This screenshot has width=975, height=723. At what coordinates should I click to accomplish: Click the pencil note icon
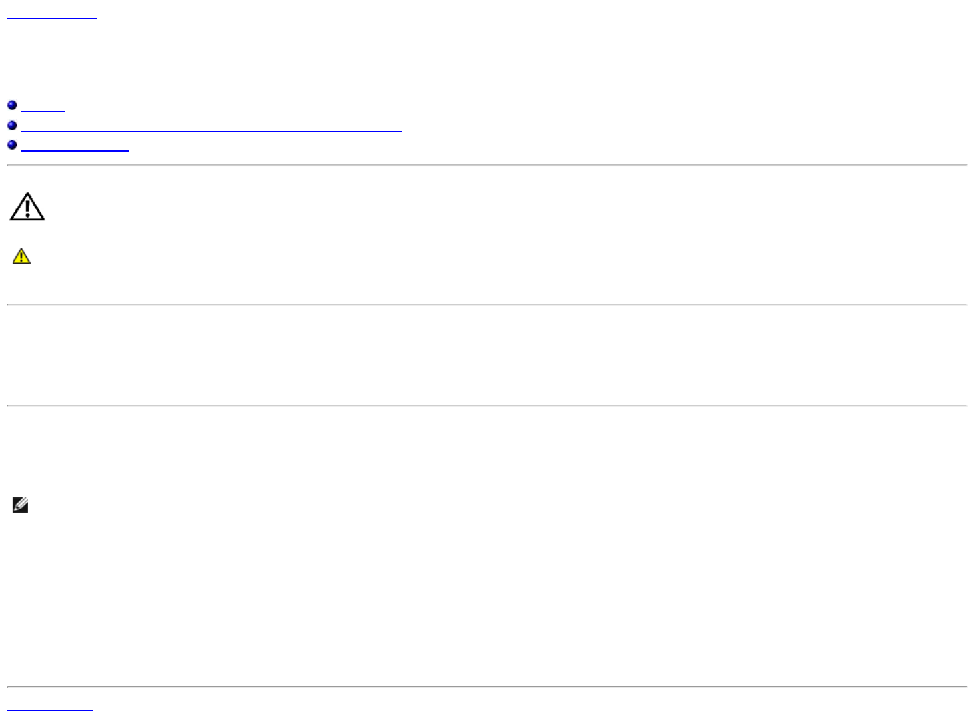(21, 505)
